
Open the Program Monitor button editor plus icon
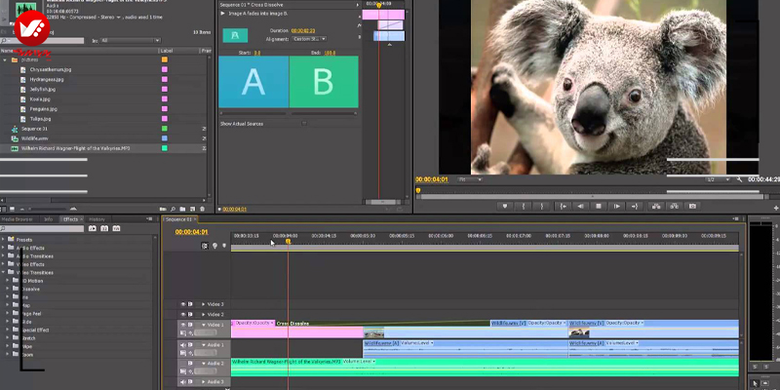(776, 208)
